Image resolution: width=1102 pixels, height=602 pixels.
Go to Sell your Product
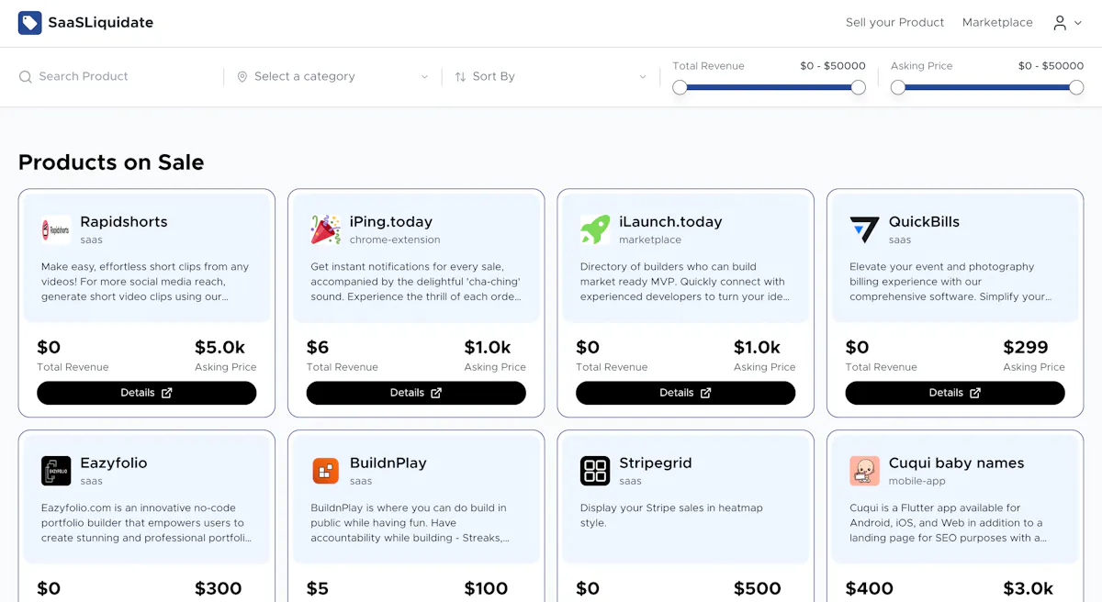click(x=894, y=23)
